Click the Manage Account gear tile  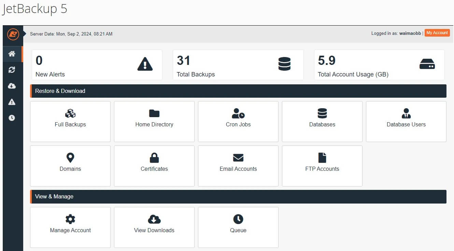[70, 227]
